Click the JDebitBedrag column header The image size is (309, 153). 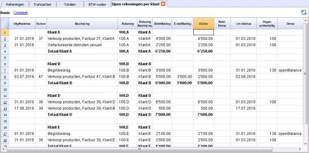[162, 23]
